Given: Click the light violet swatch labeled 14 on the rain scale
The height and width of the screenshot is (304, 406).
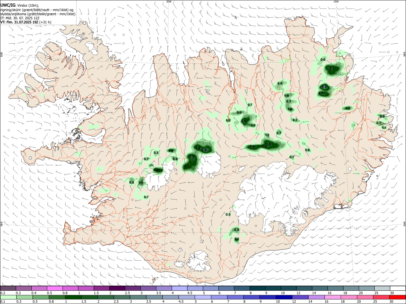Looking at the screenshot, I should (316, 297).
